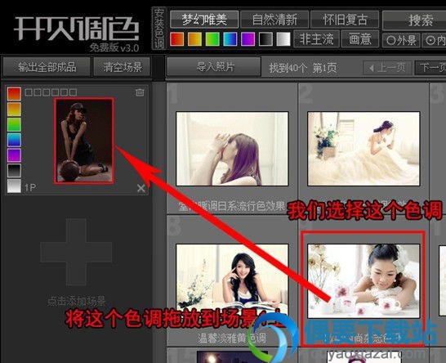Viewport: 446px width, 363px height.
Task: Delete scene using trash icon
Action: pyautogui.click(x=140, y=92)
